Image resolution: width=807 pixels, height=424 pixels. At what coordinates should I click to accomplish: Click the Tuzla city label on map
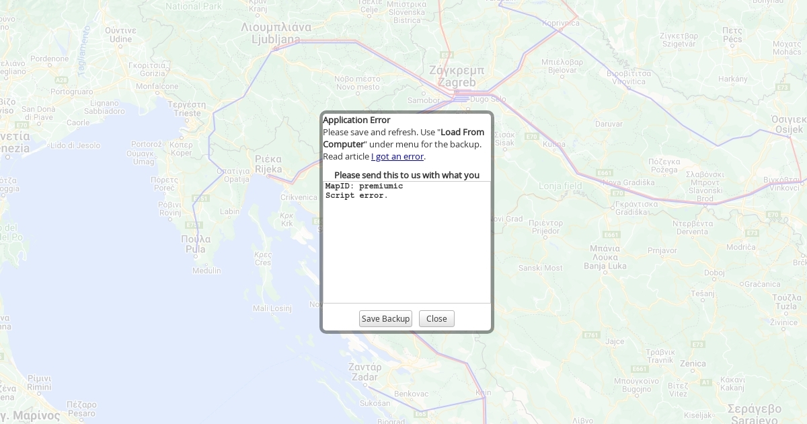click(786, 302)
